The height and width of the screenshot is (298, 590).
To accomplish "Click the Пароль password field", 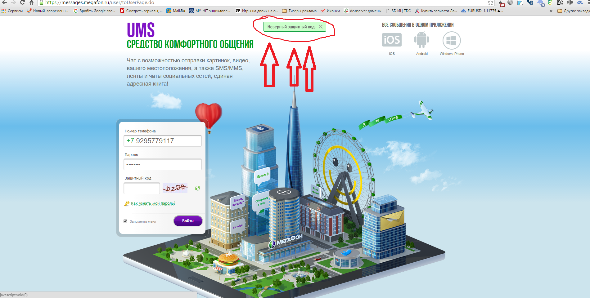I will 163,164.
